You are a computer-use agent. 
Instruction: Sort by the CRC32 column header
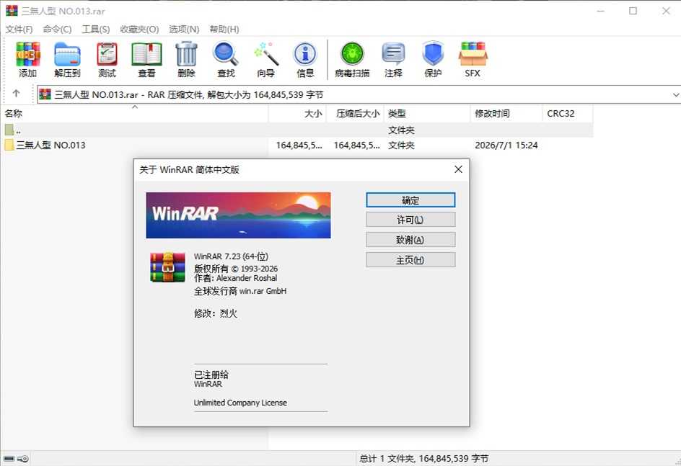pyautogui.click(x=568, y=114)
